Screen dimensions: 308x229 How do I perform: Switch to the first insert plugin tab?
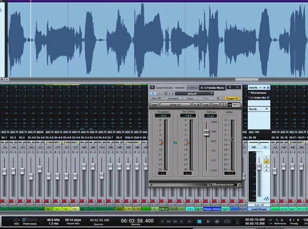tap(192, 88)
